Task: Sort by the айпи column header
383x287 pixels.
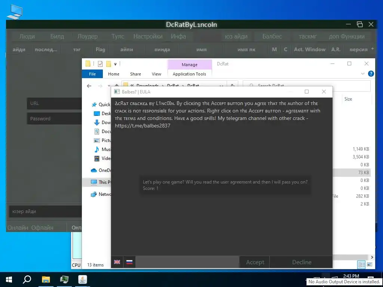Action: pos(126,50)
